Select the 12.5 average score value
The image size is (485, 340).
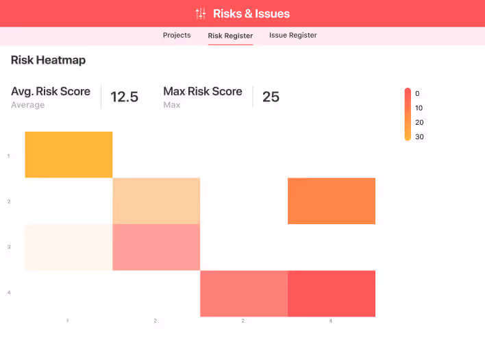(124, 97)
